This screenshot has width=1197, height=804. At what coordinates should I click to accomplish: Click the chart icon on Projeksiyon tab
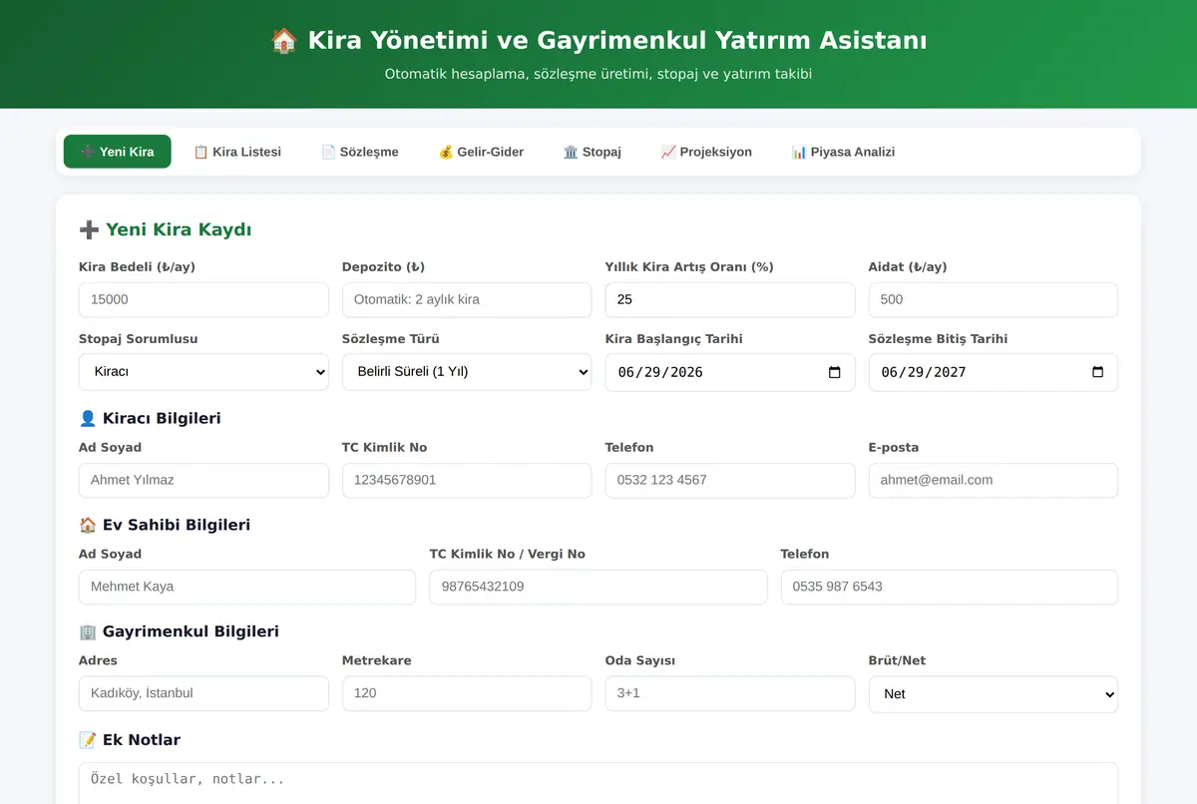pyautogui.click(x=668, y=153)
